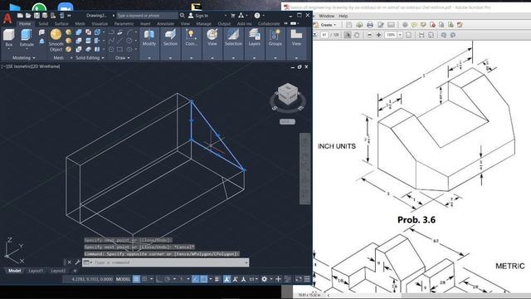The height and width of the screenshot is (299, 531).
Task: Open the workspace settings gear in status bar
Action: (x=264, y=279)
